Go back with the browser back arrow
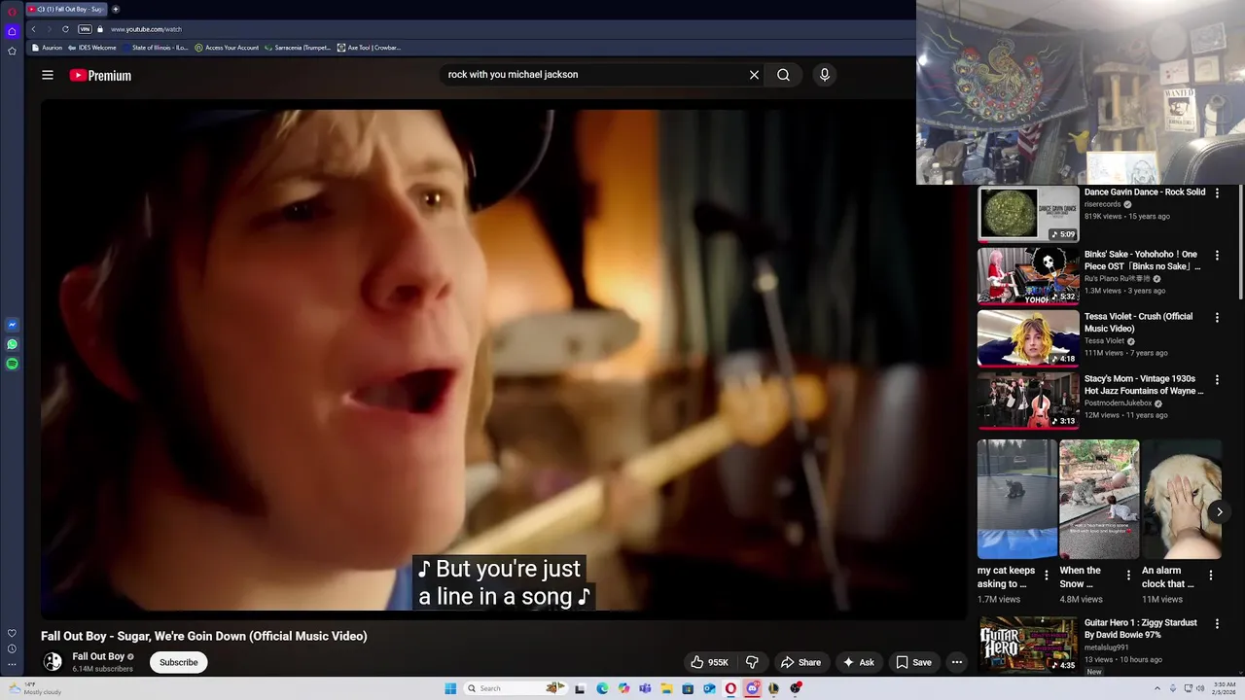 [x=33, y=29]
